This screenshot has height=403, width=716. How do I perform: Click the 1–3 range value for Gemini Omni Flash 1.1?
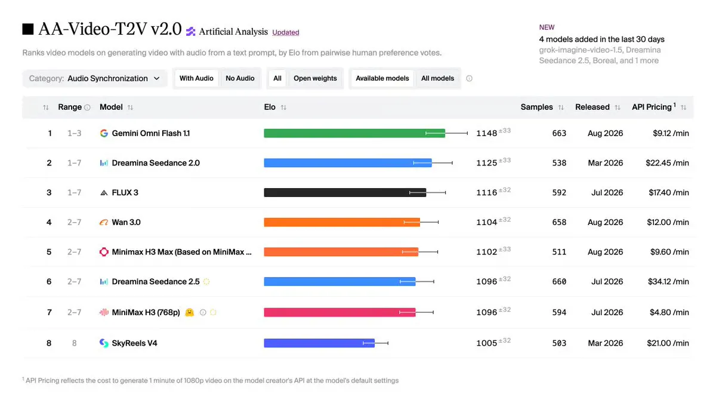(x=74, y=133)
